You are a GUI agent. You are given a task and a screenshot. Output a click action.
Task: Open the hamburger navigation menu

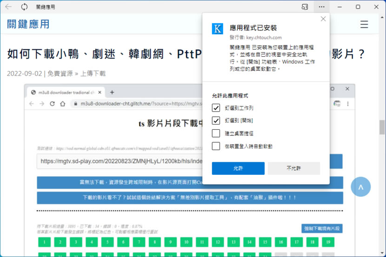pyautogui.click(x=364, y=25)
